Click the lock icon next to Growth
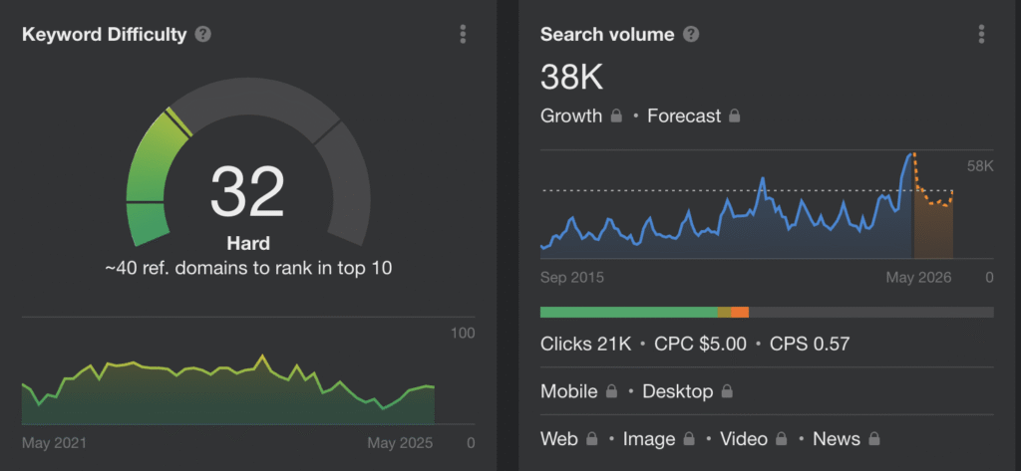 tap(616, 116)
